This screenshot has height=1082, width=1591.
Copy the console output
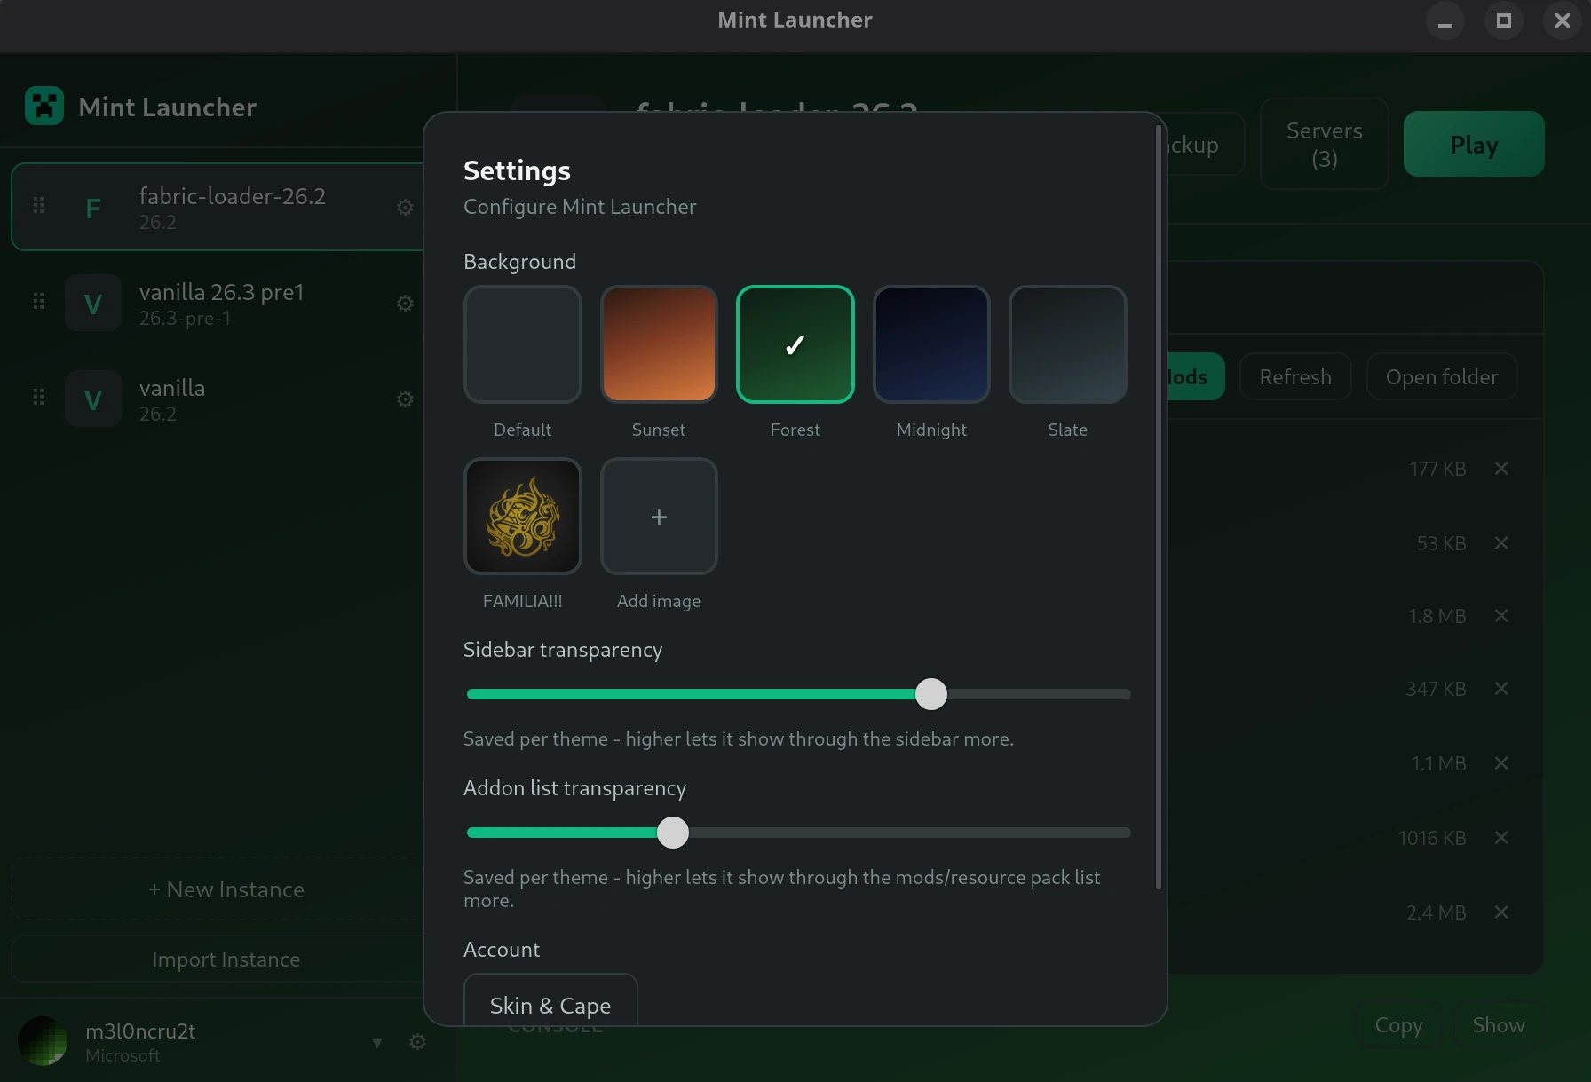tap(1398, 1025)
